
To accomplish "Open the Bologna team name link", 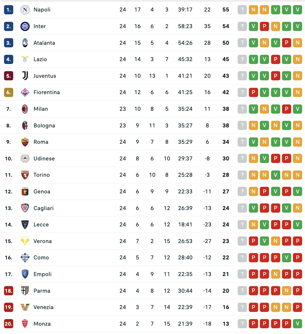I will [x=44, y=126].
